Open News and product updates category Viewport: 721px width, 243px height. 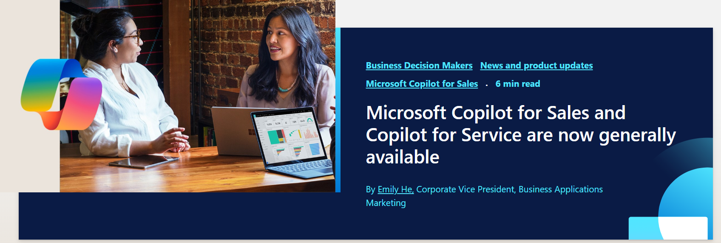pos(536,66)
